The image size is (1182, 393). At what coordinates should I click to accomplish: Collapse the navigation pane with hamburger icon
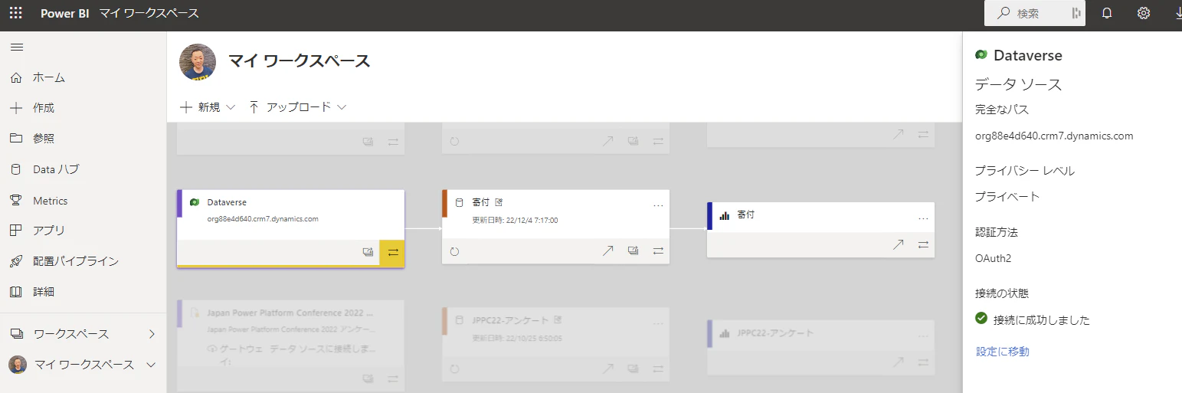click(16, 47)
